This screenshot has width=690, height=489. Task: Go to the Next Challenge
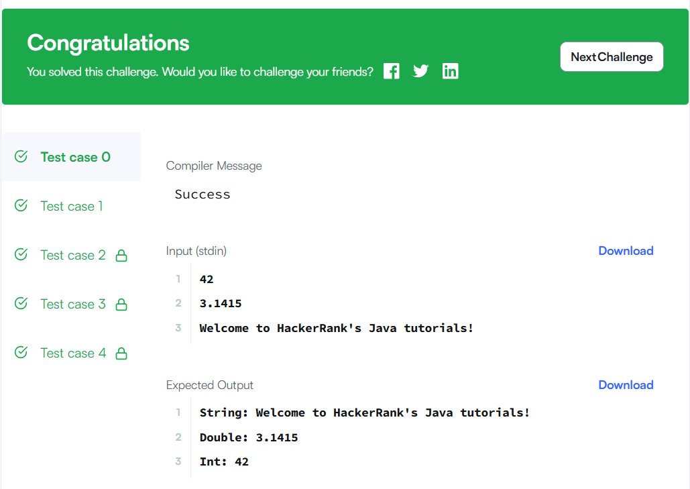point(612,57)
